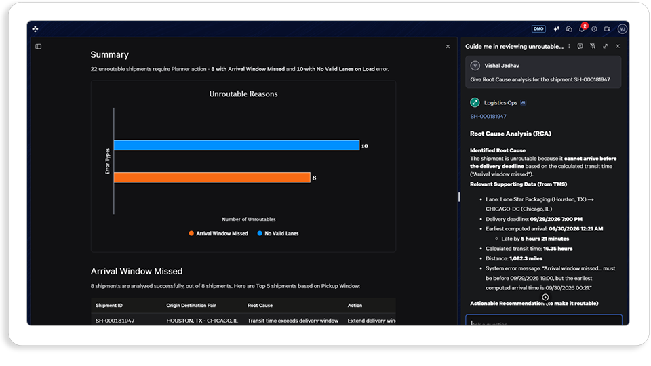Open the help question mark icon
Image resolution: width=651 pixels, height=366 pixels.
[595, 29]
